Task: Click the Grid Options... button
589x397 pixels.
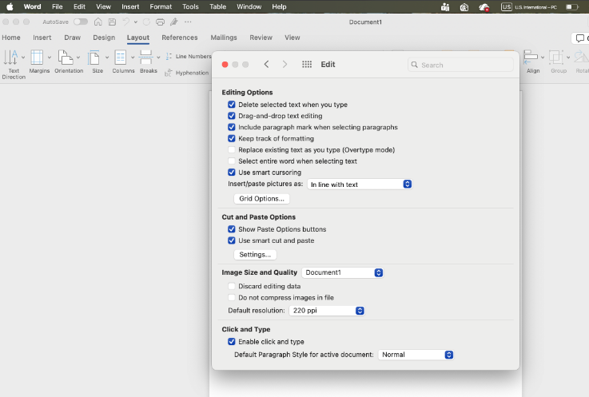Action: [262, 199]
